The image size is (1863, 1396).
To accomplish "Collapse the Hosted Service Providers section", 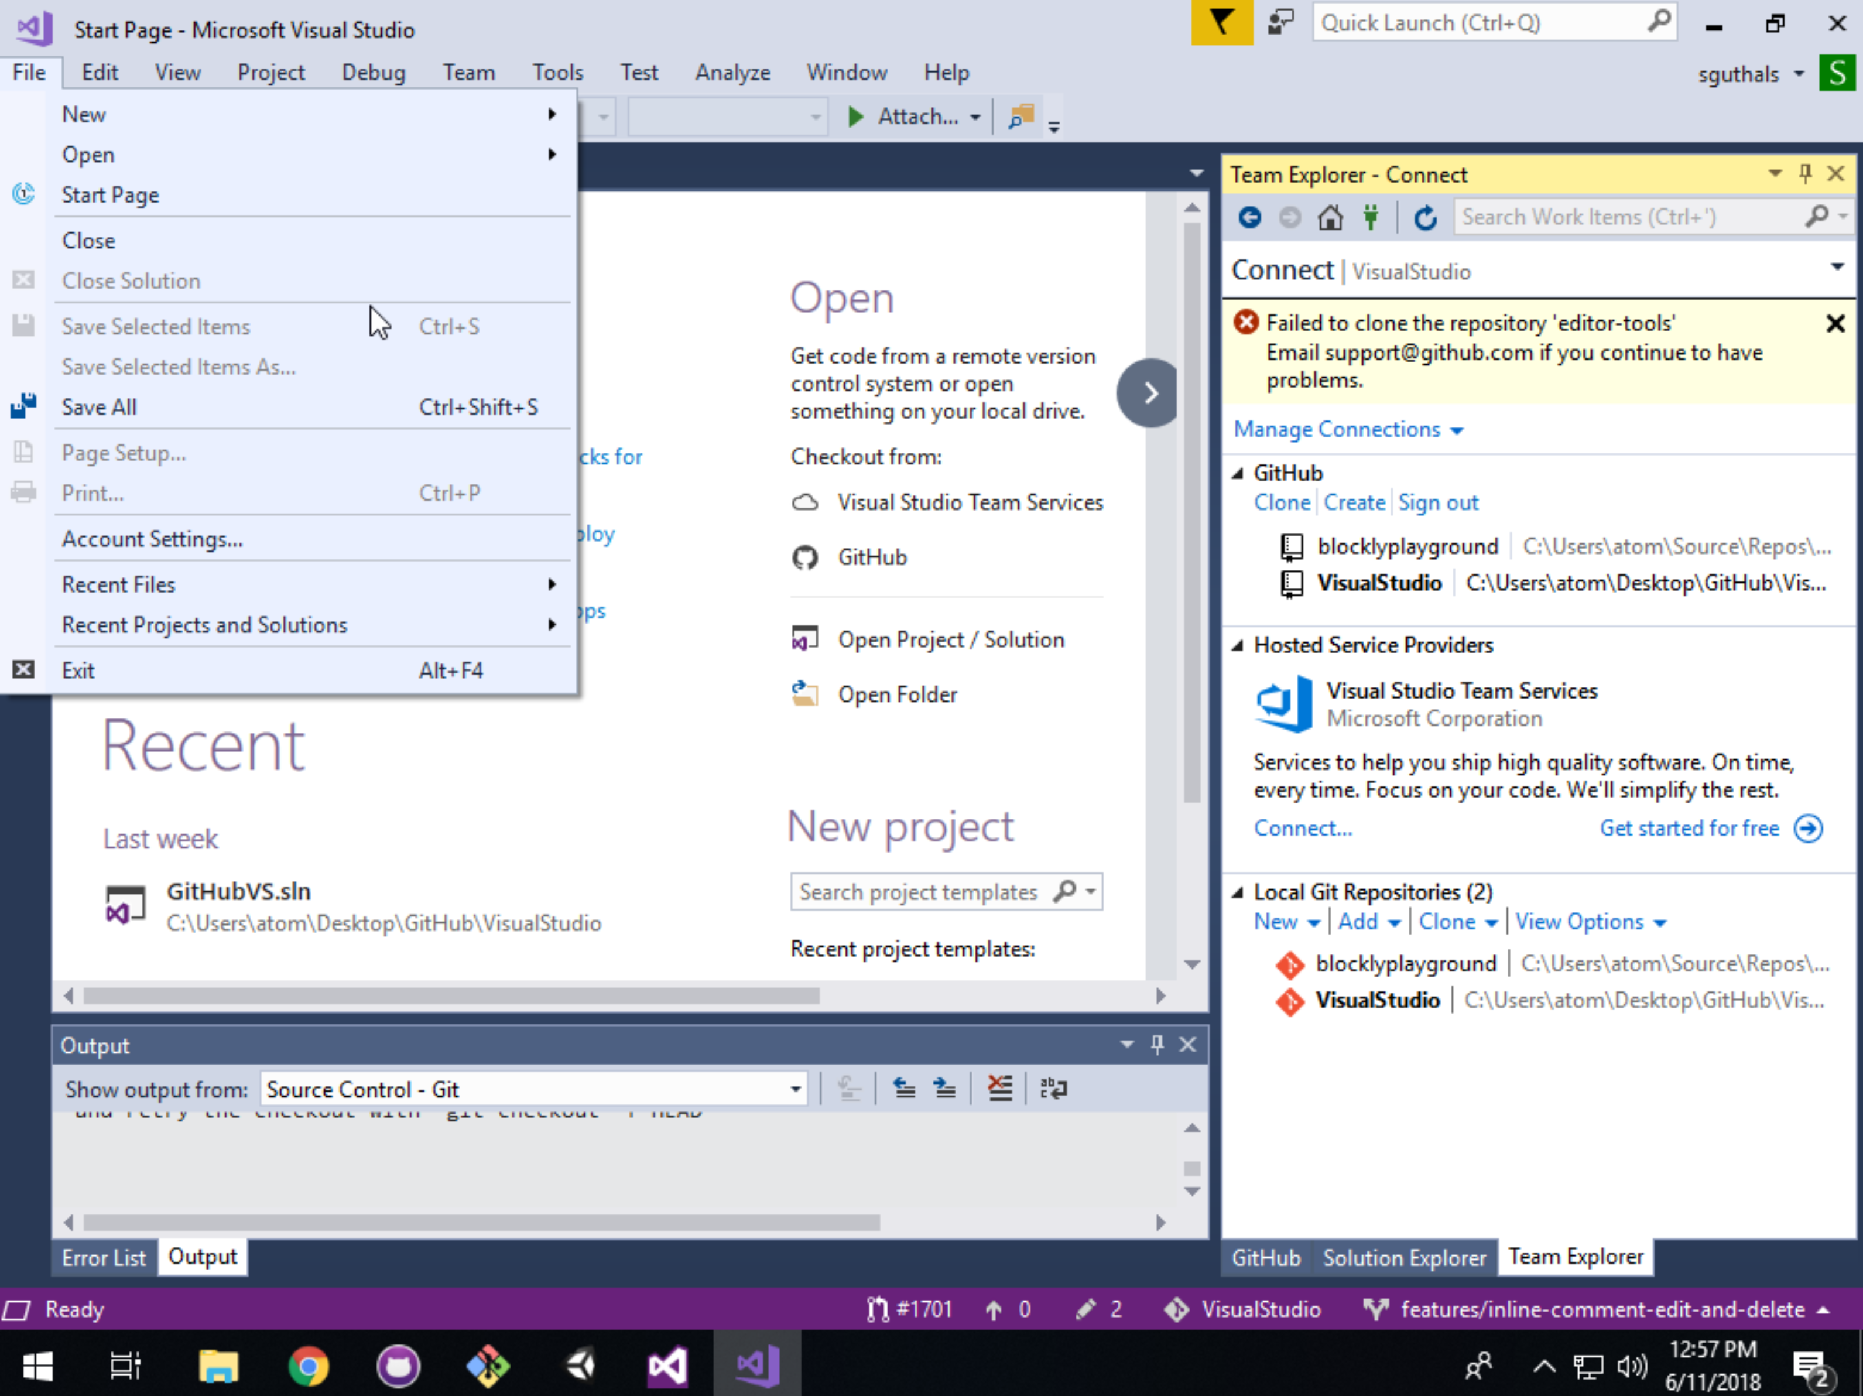I will tap(1237, 645).
